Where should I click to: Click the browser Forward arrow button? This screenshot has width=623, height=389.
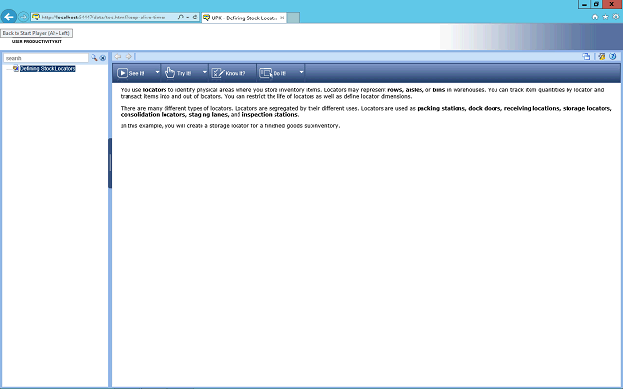coord(23,18)
